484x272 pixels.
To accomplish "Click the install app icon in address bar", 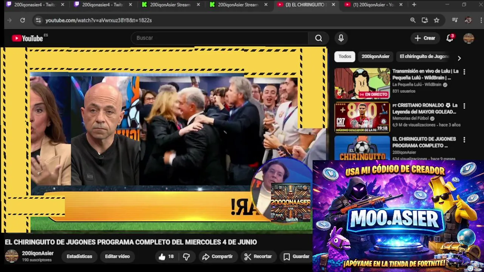I will pyautogui.click(x=425, y=20).
